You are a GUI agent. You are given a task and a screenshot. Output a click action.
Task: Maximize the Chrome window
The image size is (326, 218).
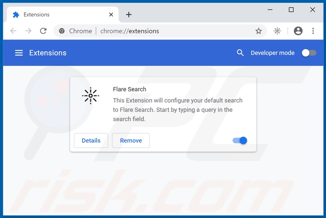(x=291, y=10)
